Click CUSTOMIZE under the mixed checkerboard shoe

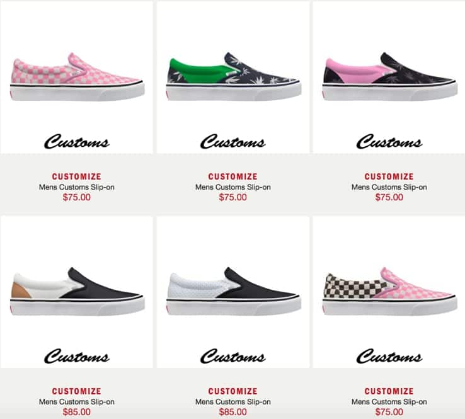pos(389,391)
